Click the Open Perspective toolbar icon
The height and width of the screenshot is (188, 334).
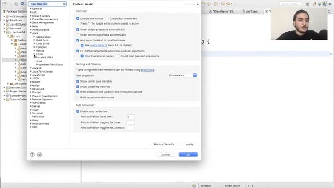pyautogui.click(x=308, y=4)
